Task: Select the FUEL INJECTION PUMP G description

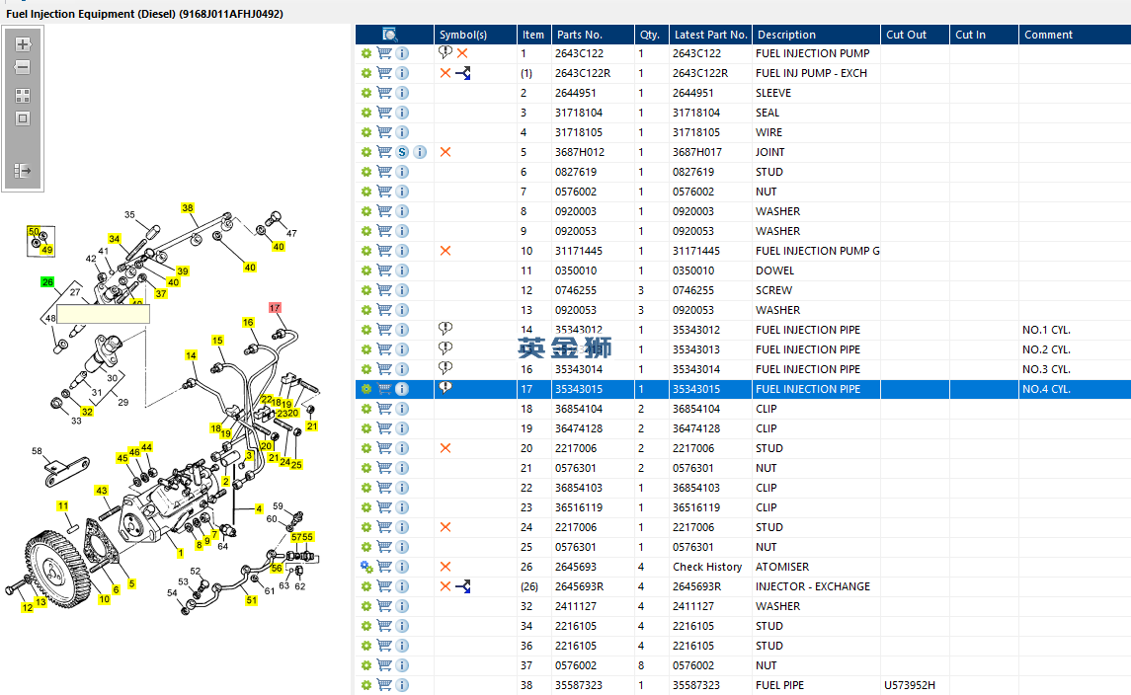Action: pyautogui.click(x=817, y=251)
